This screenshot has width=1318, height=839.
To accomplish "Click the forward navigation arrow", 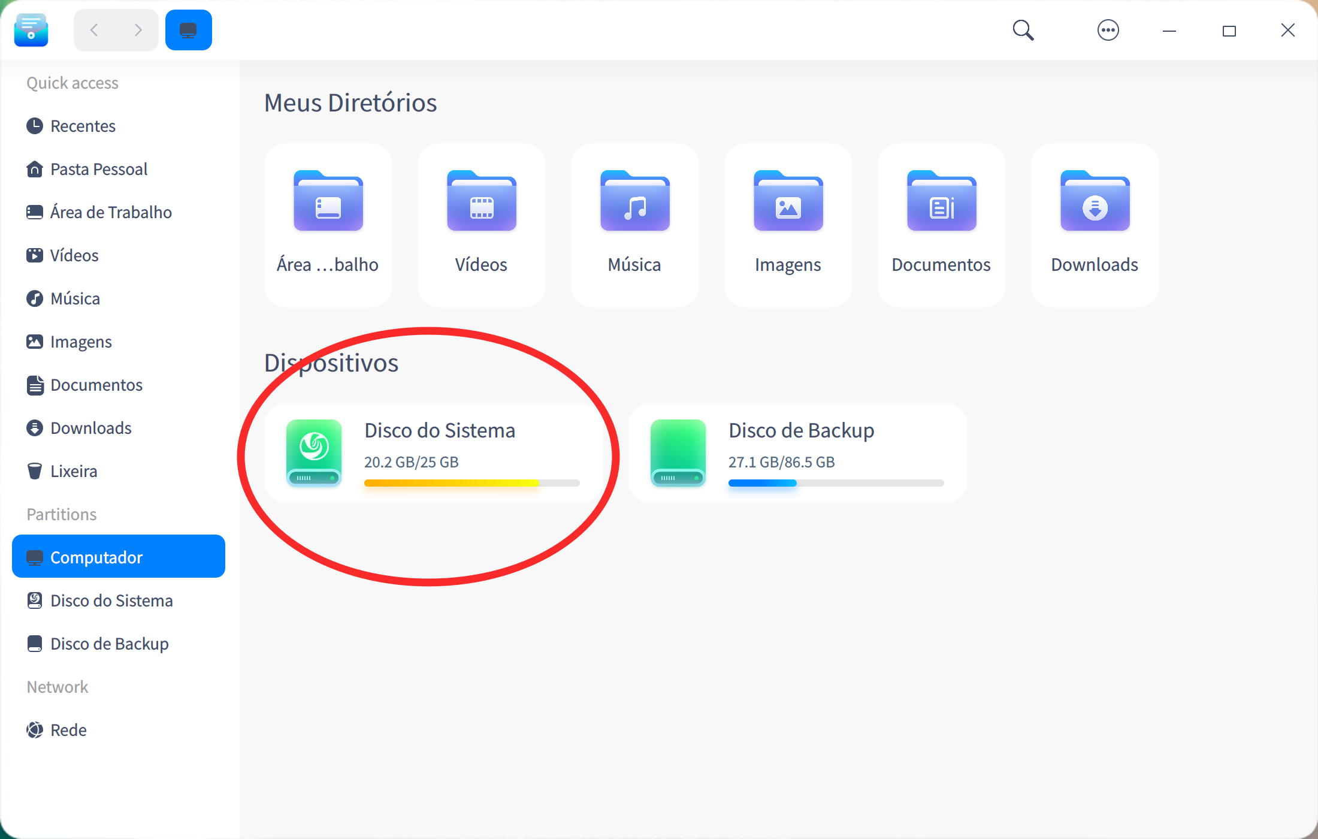I will [138, 29].
